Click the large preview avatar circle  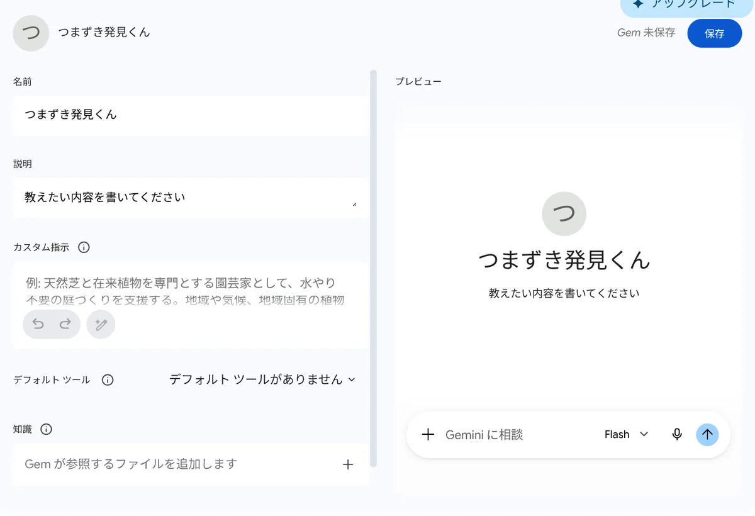[564, 214]
